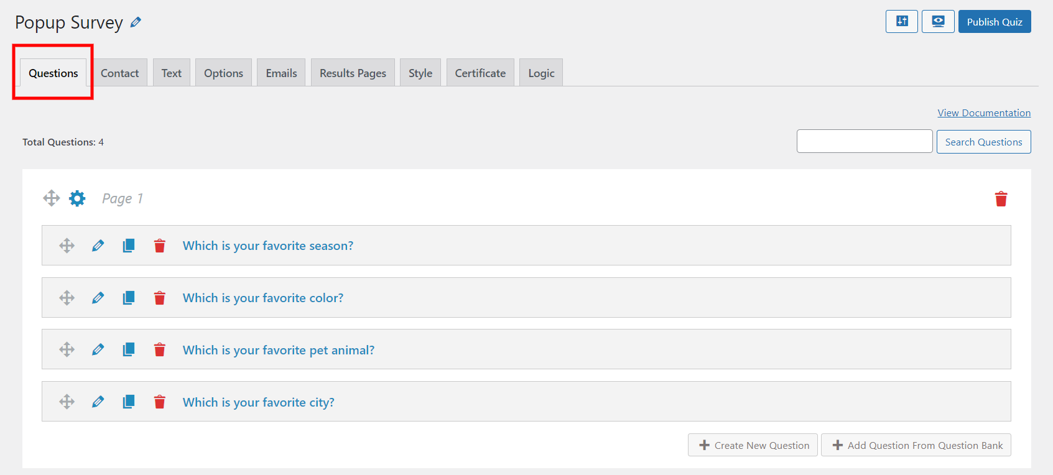
Task: Duplicate the favorite color question
Action: tap(129, 298)
